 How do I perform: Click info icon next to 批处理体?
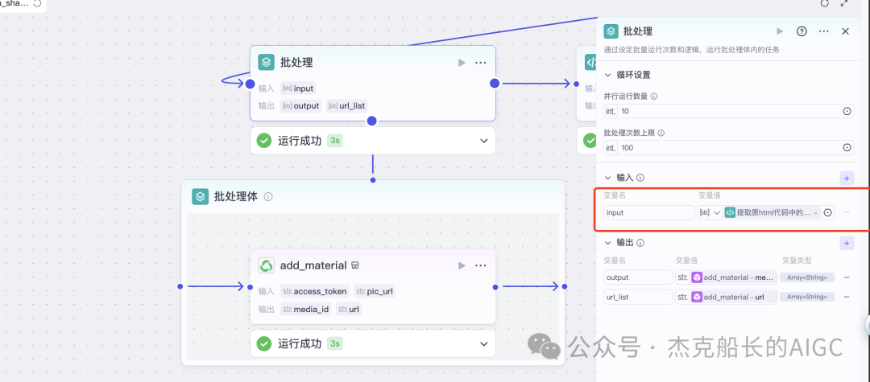pos(268,196)
